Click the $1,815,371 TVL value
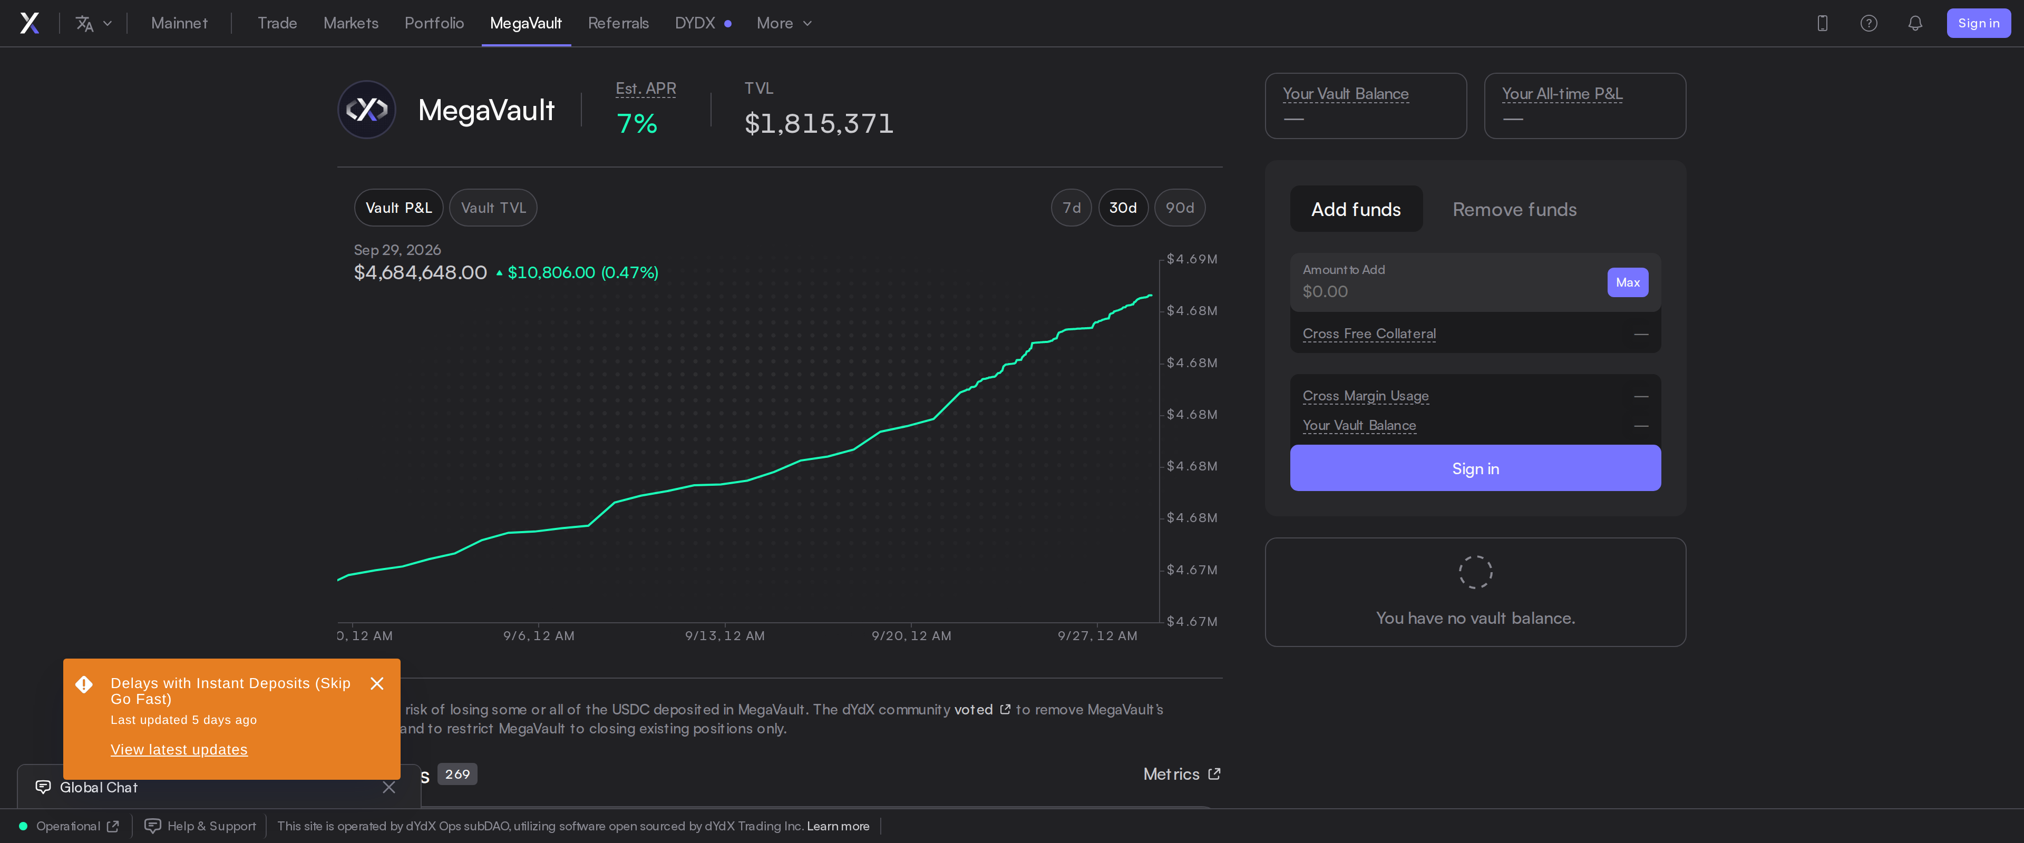The image size is (2024, 843). 819,123
